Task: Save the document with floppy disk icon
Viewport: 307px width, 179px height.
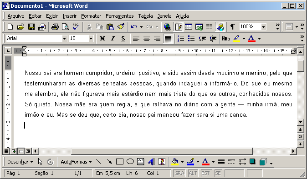Action: tap(31, 26)
